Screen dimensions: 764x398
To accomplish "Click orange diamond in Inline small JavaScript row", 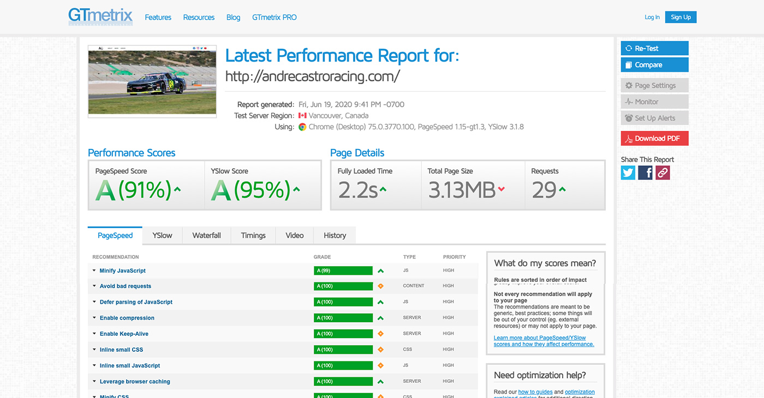I will point(381,365).
